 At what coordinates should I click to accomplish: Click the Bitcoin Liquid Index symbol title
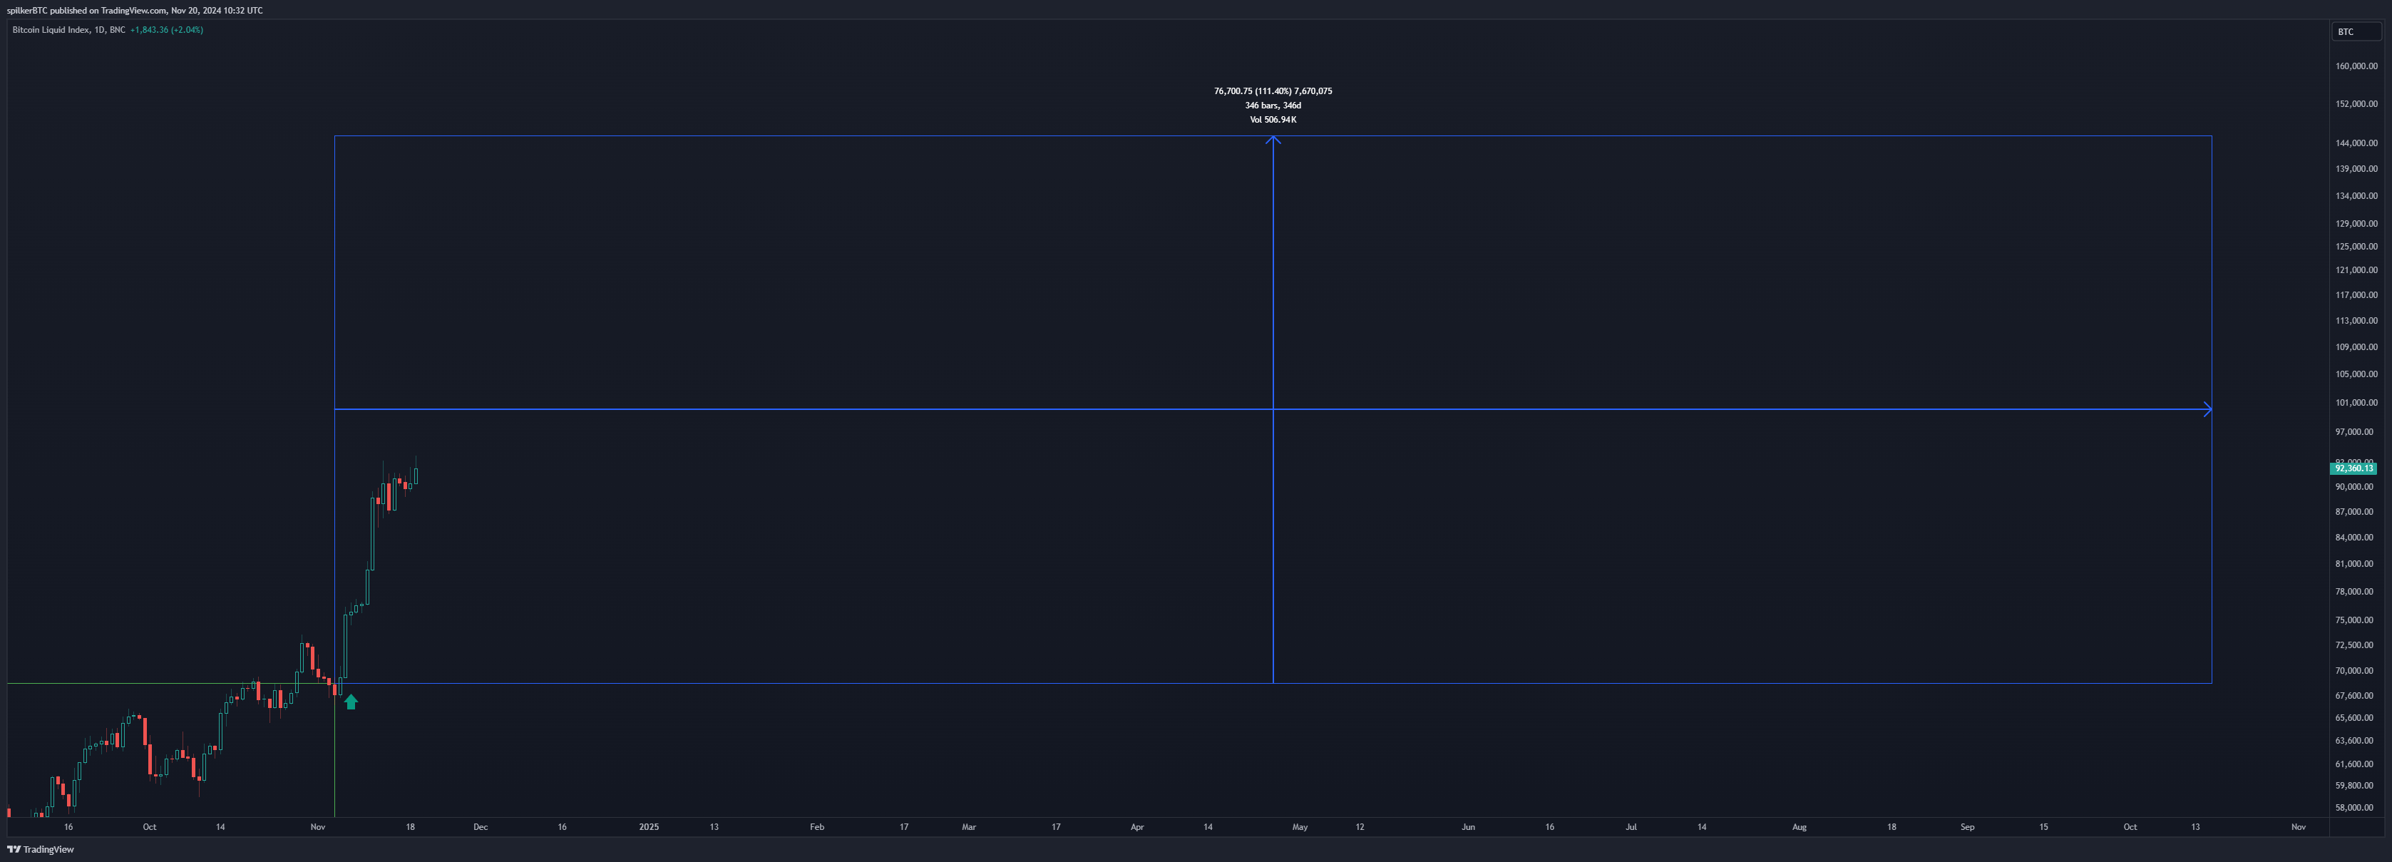coord(68,30)
